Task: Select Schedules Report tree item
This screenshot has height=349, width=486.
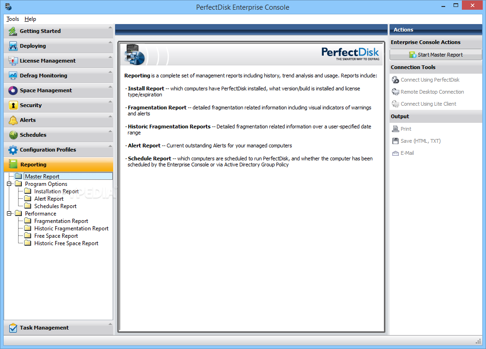Action: (55, 206)
